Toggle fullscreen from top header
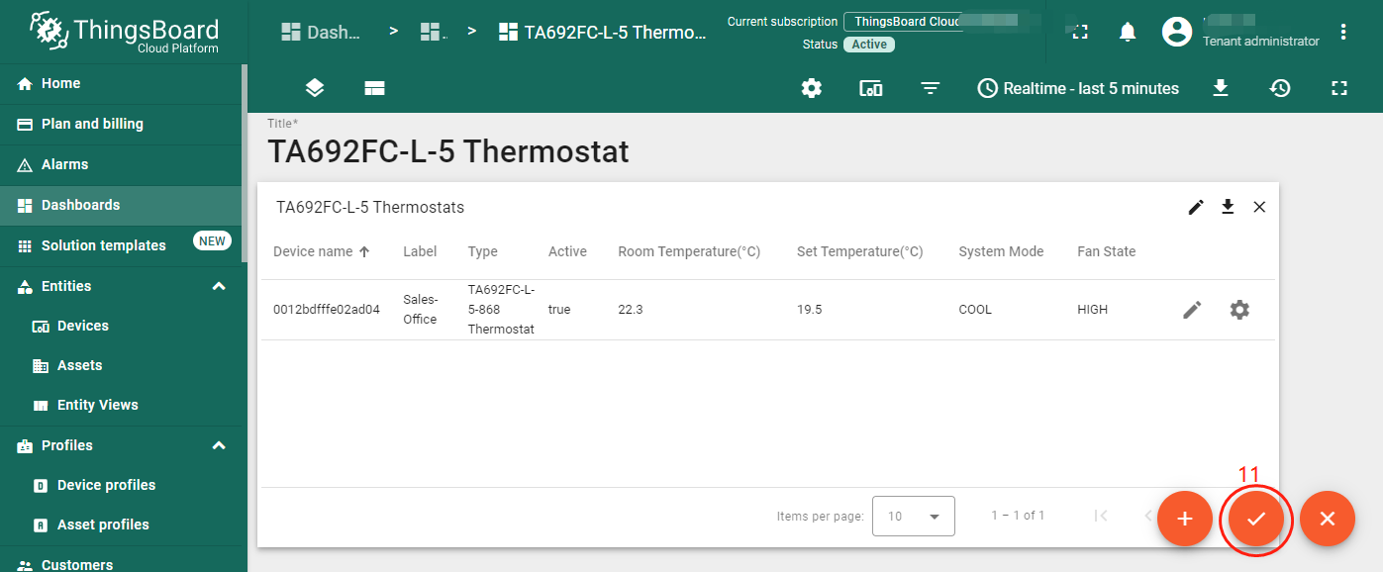 click(x=1080, y=32)
